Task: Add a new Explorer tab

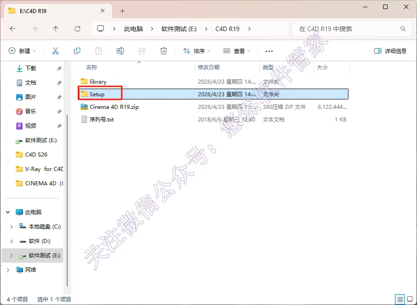Action: (x=122, y=11)
